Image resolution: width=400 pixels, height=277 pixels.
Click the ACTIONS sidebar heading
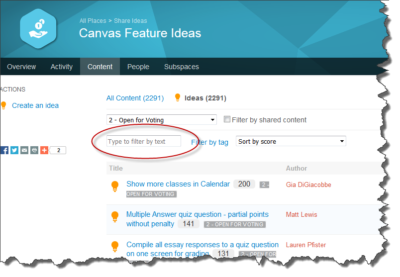(13, 90)
